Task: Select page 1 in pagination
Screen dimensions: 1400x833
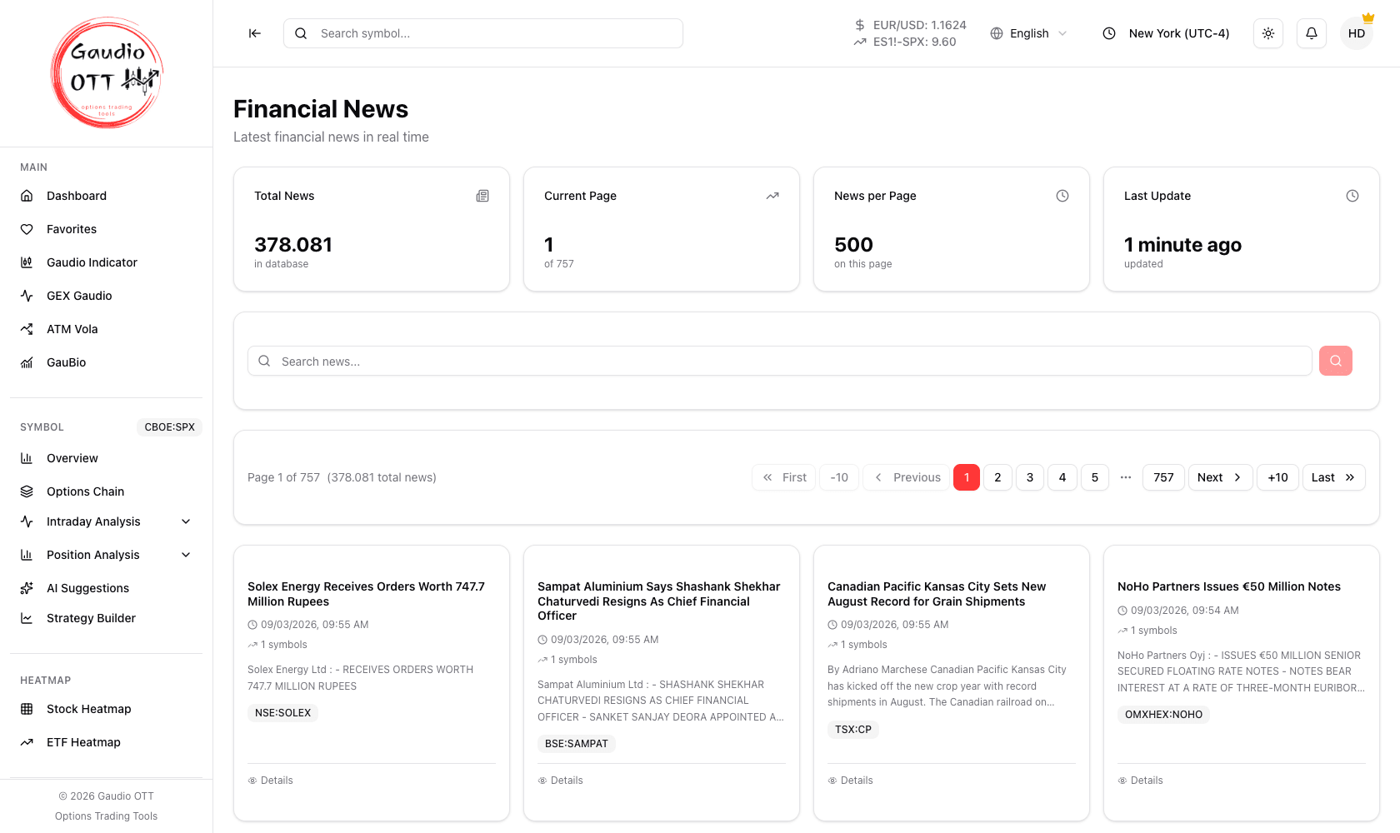Action: [x=967, y=477]
